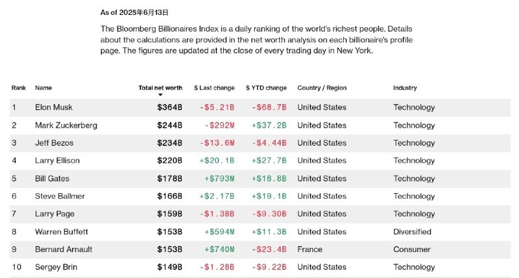519x278 pixels.
Task: Open Bernard Arnault's profile
Action: [x=64, y=249]
